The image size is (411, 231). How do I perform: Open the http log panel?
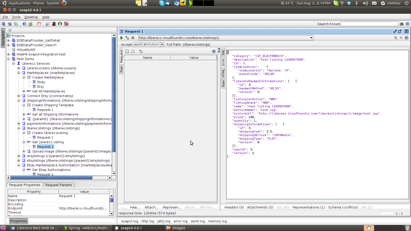point(148,221)
